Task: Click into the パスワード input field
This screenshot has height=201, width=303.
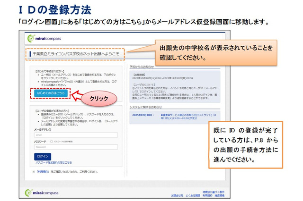Action: click(75, 147)
